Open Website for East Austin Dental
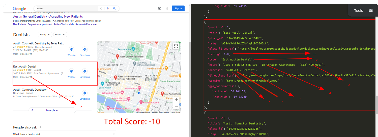 point(71,74)
